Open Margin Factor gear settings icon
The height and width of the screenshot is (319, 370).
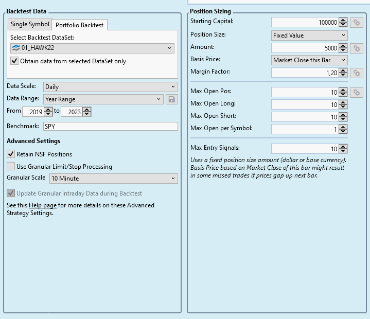(x=356, y=73)
